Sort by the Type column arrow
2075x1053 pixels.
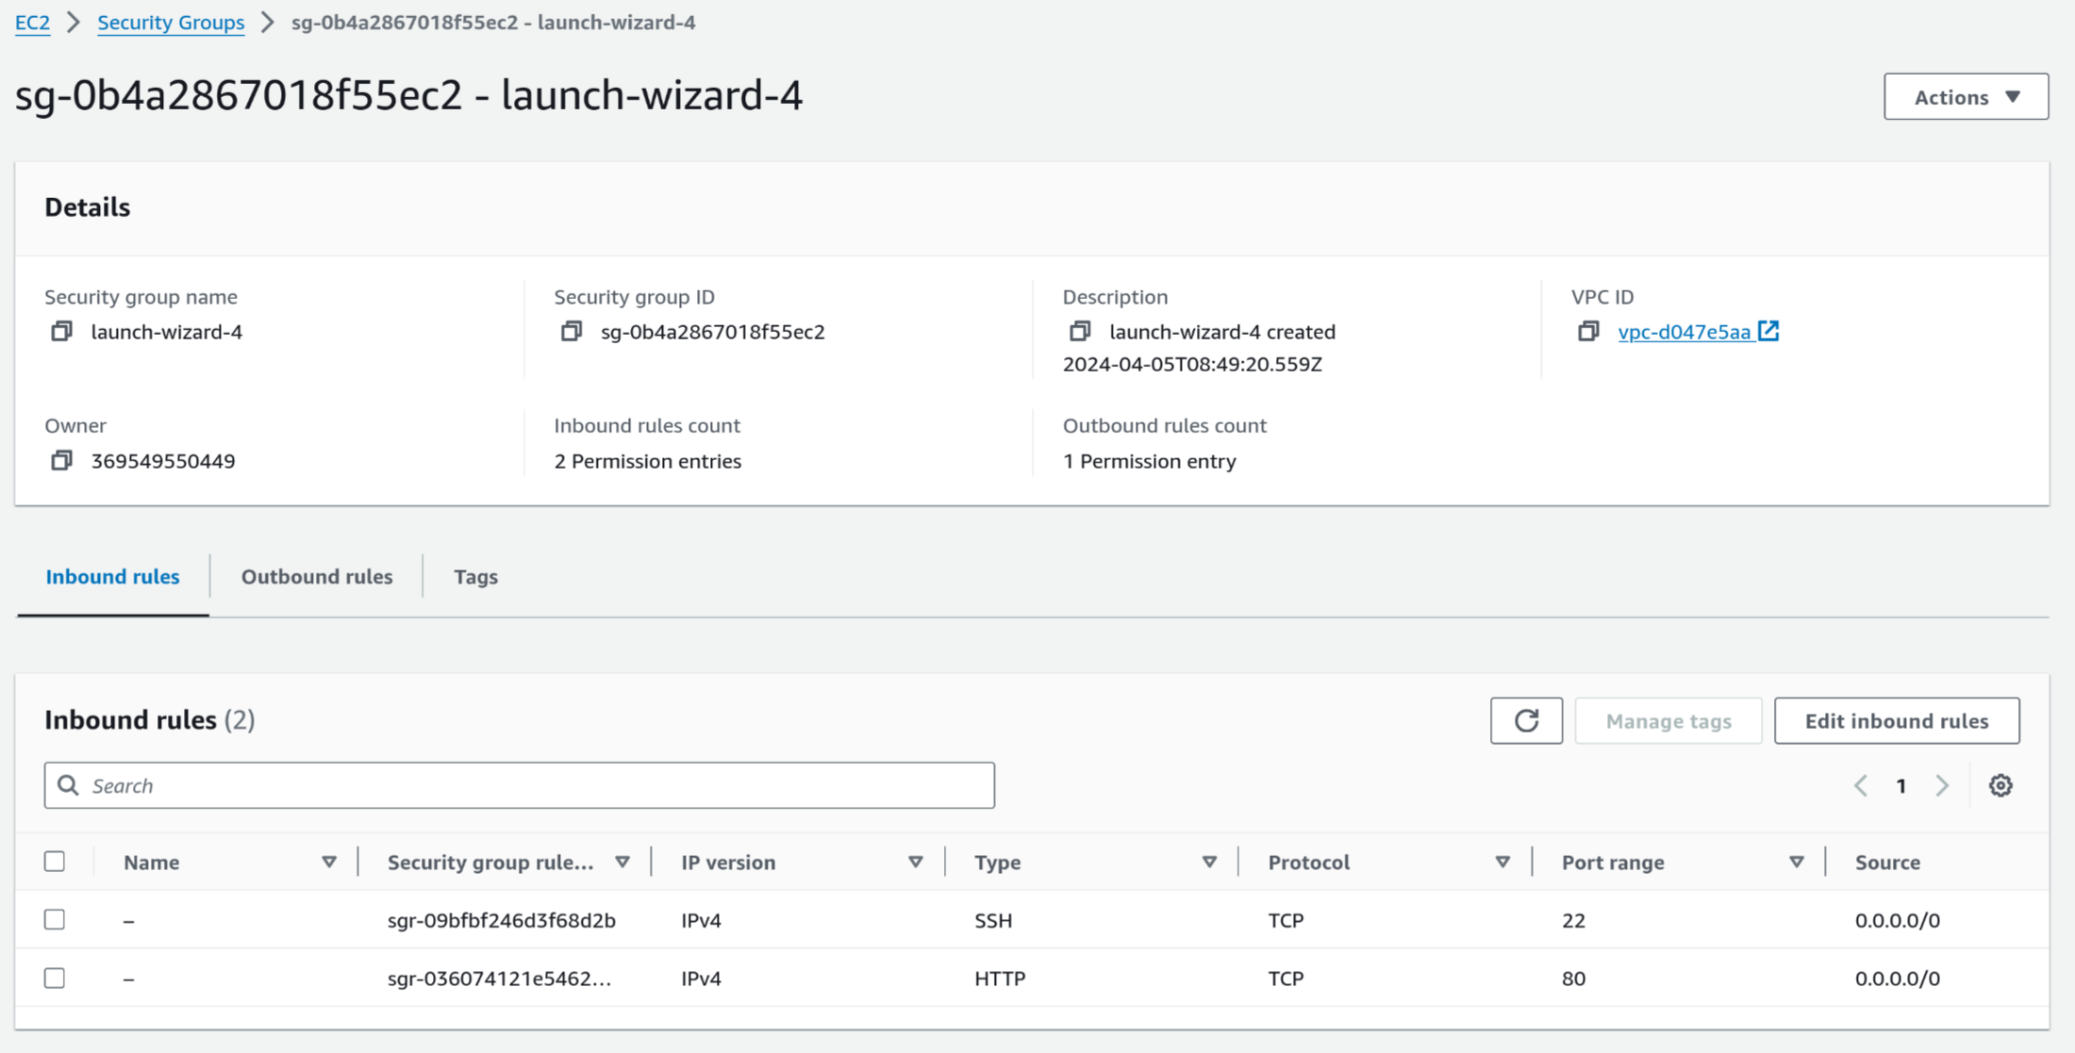(x=1209, y=862)
